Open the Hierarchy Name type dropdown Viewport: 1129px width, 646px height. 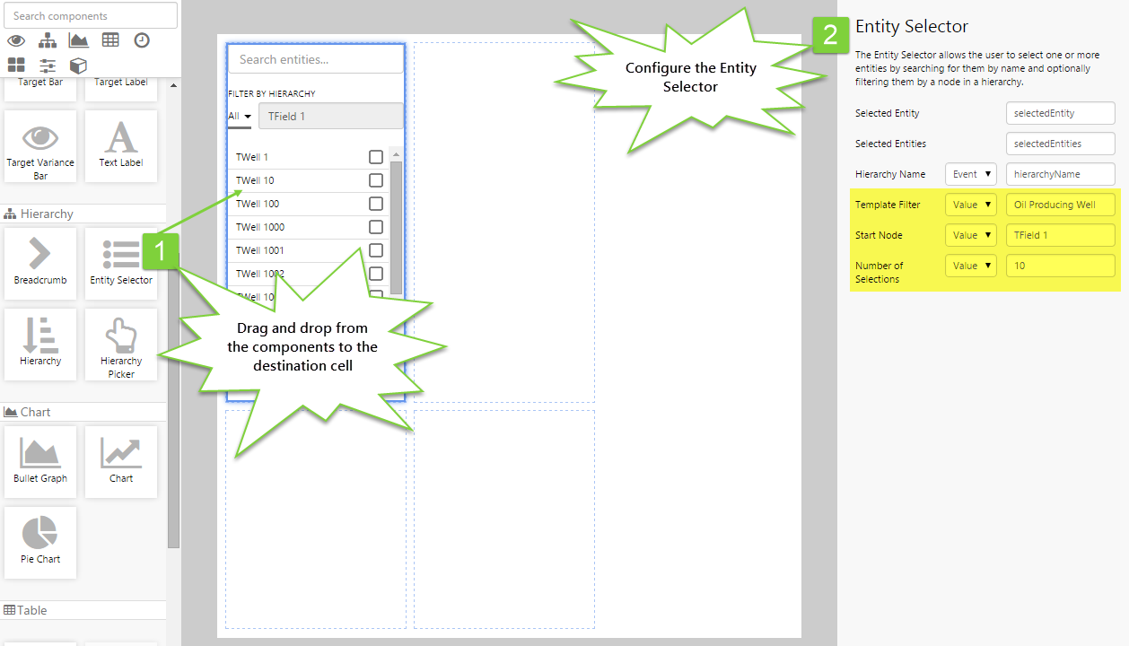tap(970, 174)
